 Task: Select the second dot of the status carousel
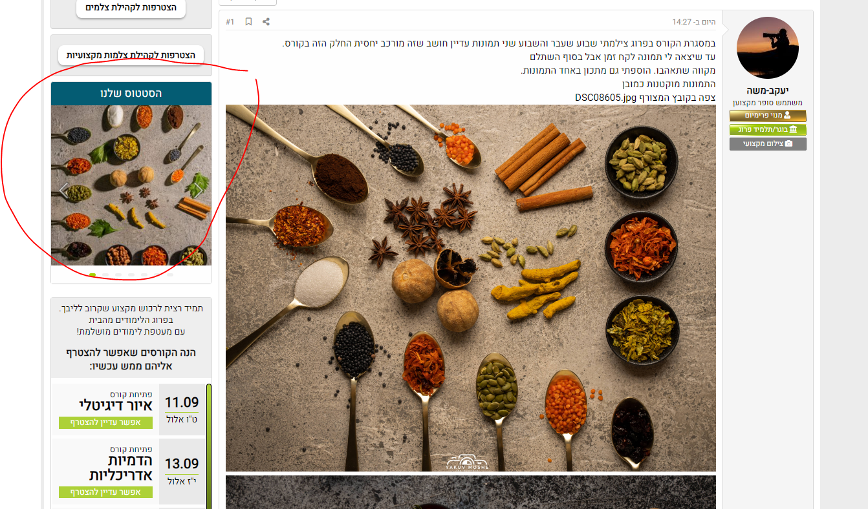pos(105,275)
